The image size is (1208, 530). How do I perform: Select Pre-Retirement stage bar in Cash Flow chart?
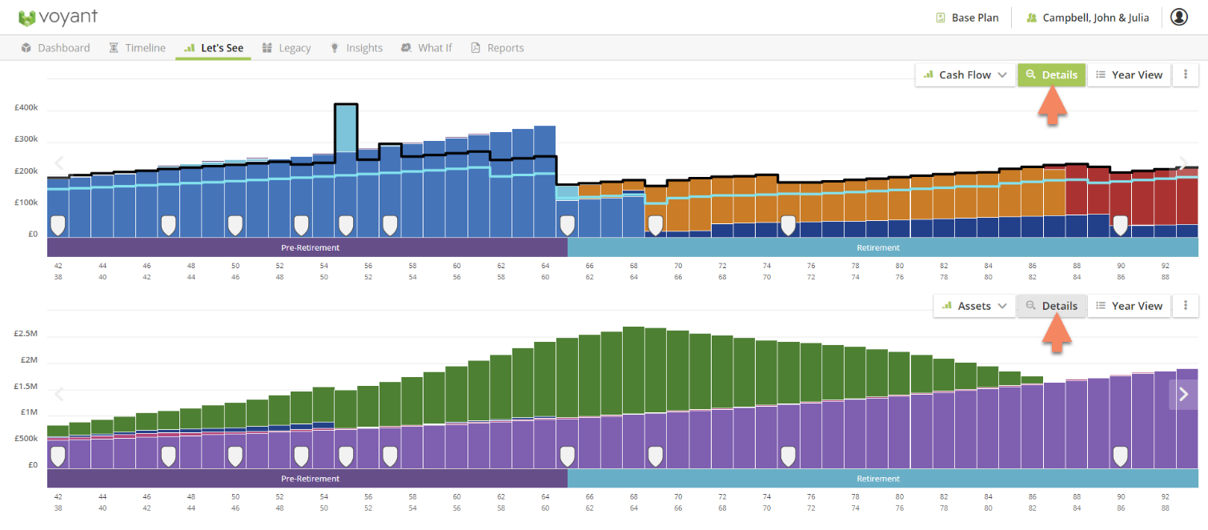pyautogui.click(x=307, y=247)
